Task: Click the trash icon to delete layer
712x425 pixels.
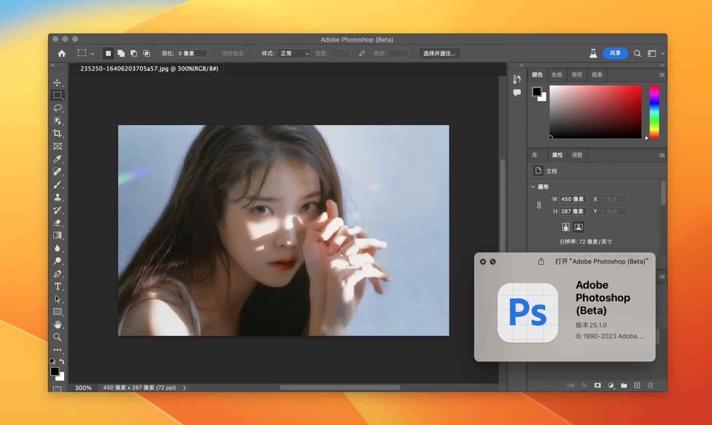Action: [650, 385]
